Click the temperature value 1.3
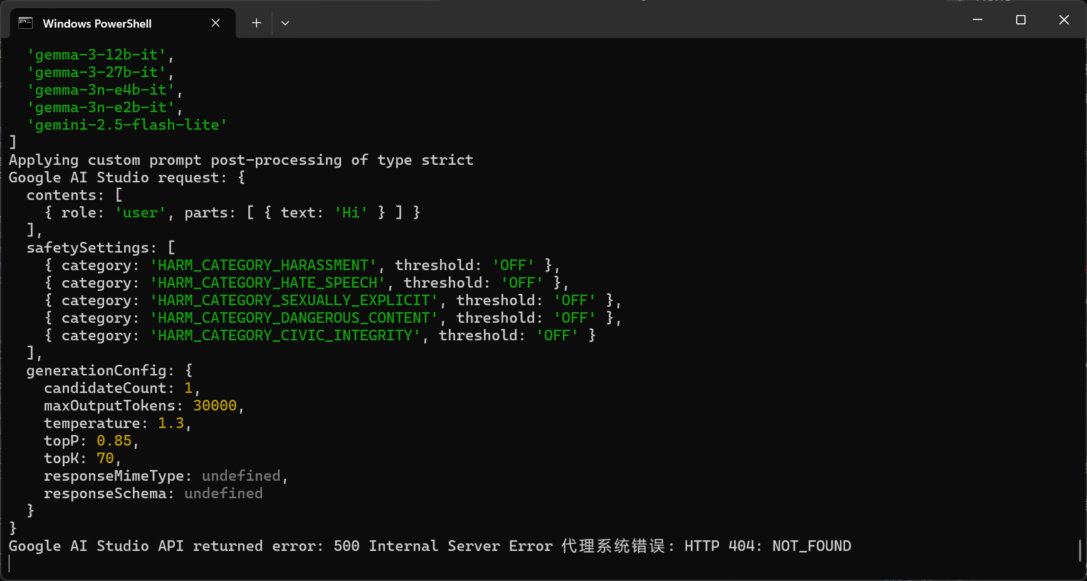1087x581 pixels. [171, 424]
